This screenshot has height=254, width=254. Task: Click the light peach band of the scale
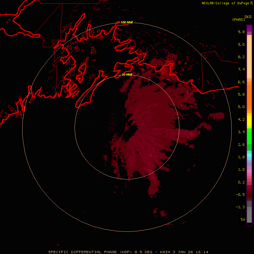point(249,58)
